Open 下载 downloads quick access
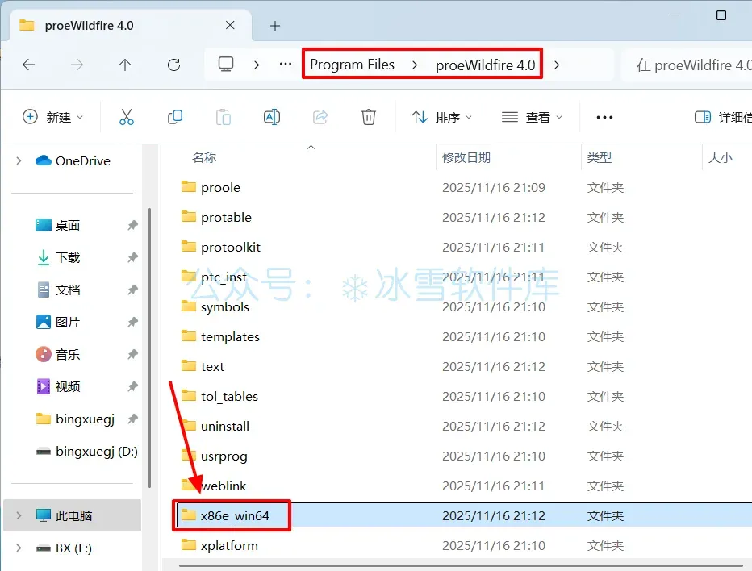Viewport: 752px width, 571px height. tap(57, 257)
